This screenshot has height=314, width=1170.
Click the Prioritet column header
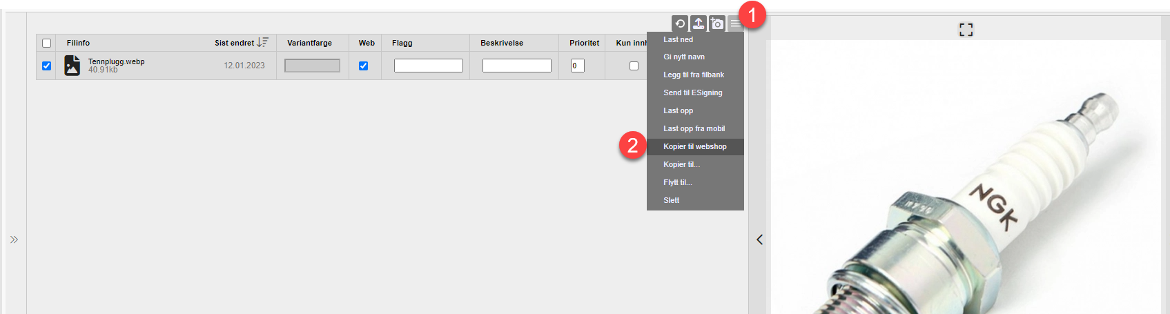click(x=584, y=43)
